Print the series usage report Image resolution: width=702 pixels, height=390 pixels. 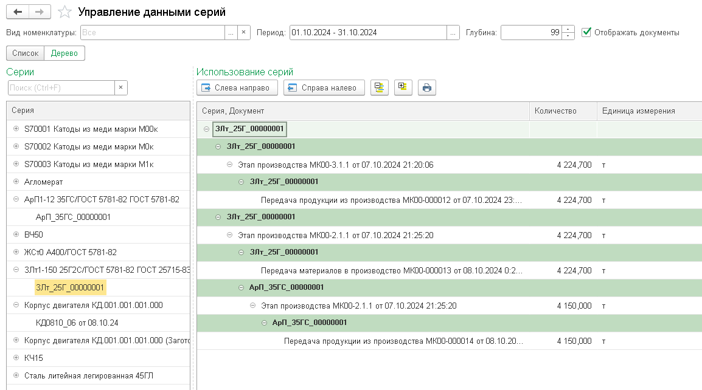[426, 87]
